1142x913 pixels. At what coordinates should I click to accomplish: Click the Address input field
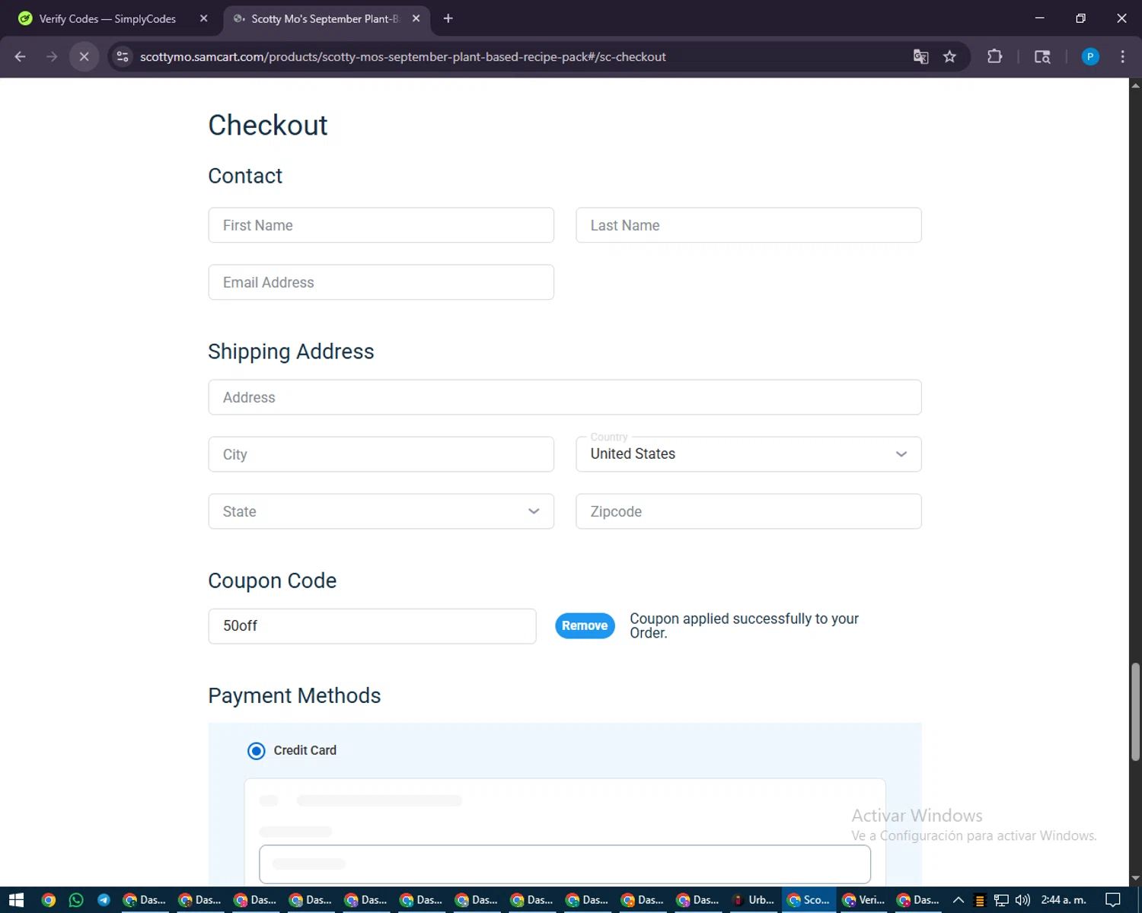tap(565, 397)
